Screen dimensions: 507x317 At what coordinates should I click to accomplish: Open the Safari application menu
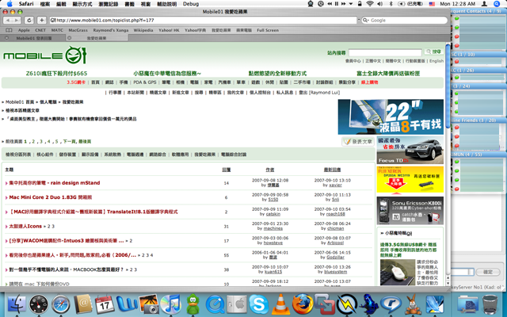[x=26, y=4]
